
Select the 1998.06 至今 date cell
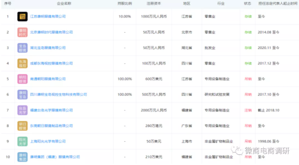click(x=269, y=141)
